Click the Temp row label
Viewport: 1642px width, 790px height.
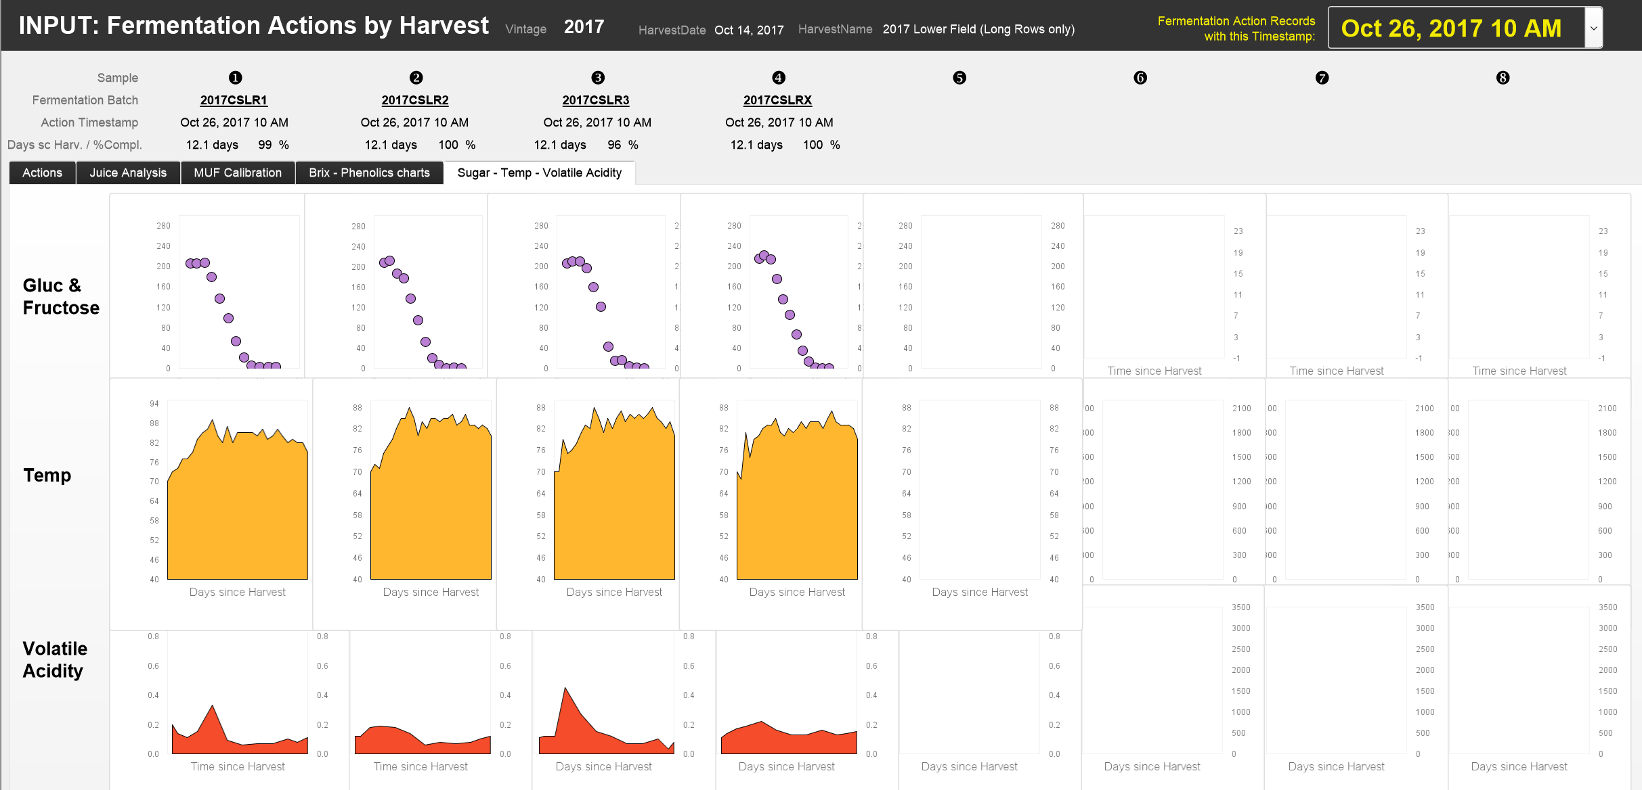tap(47, 475)
